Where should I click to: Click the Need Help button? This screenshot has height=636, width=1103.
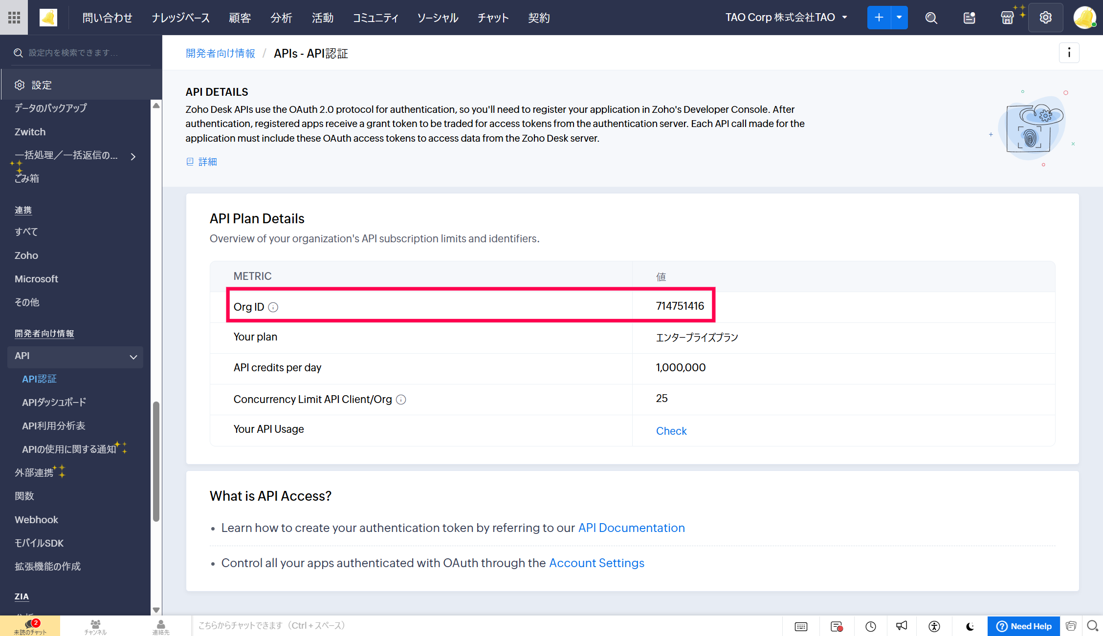point(1023,626)
